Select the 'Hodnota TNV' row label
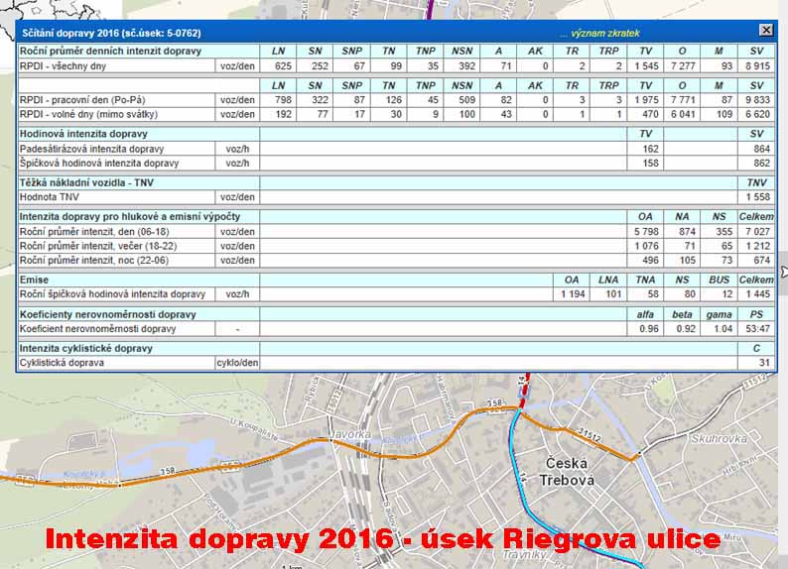The image size is (788, 569). [x=50, y=197]
